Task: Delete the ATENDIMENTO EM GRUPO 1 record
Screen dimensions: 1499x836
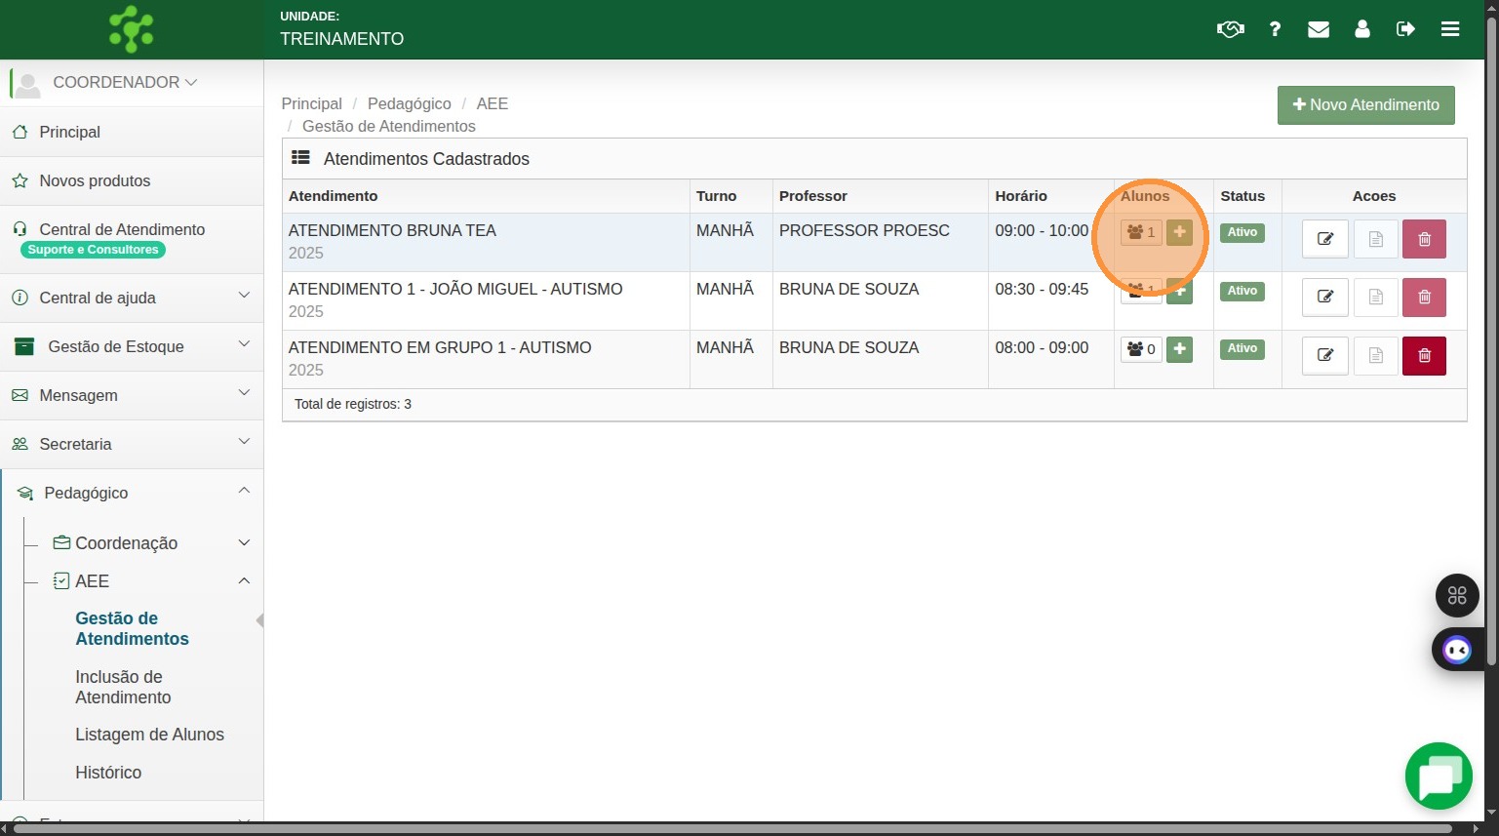Action: click(x=1424, y=356)
